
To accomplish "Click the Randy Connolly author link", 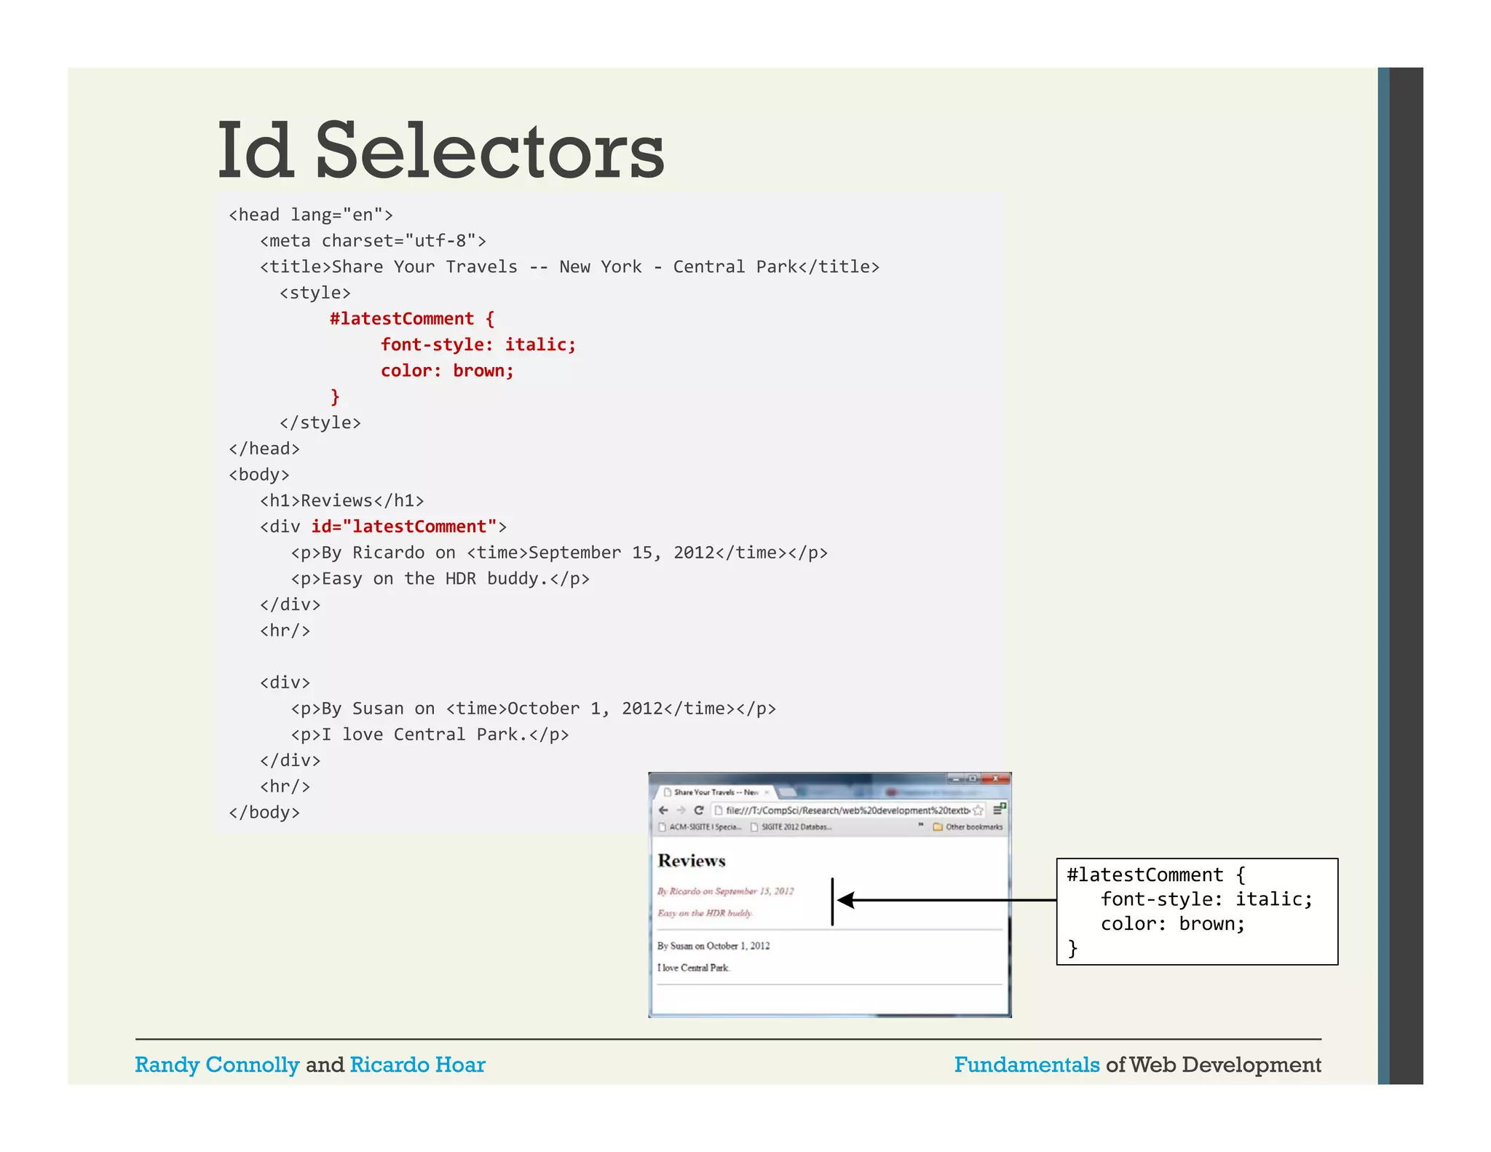I will (217, 1065).
